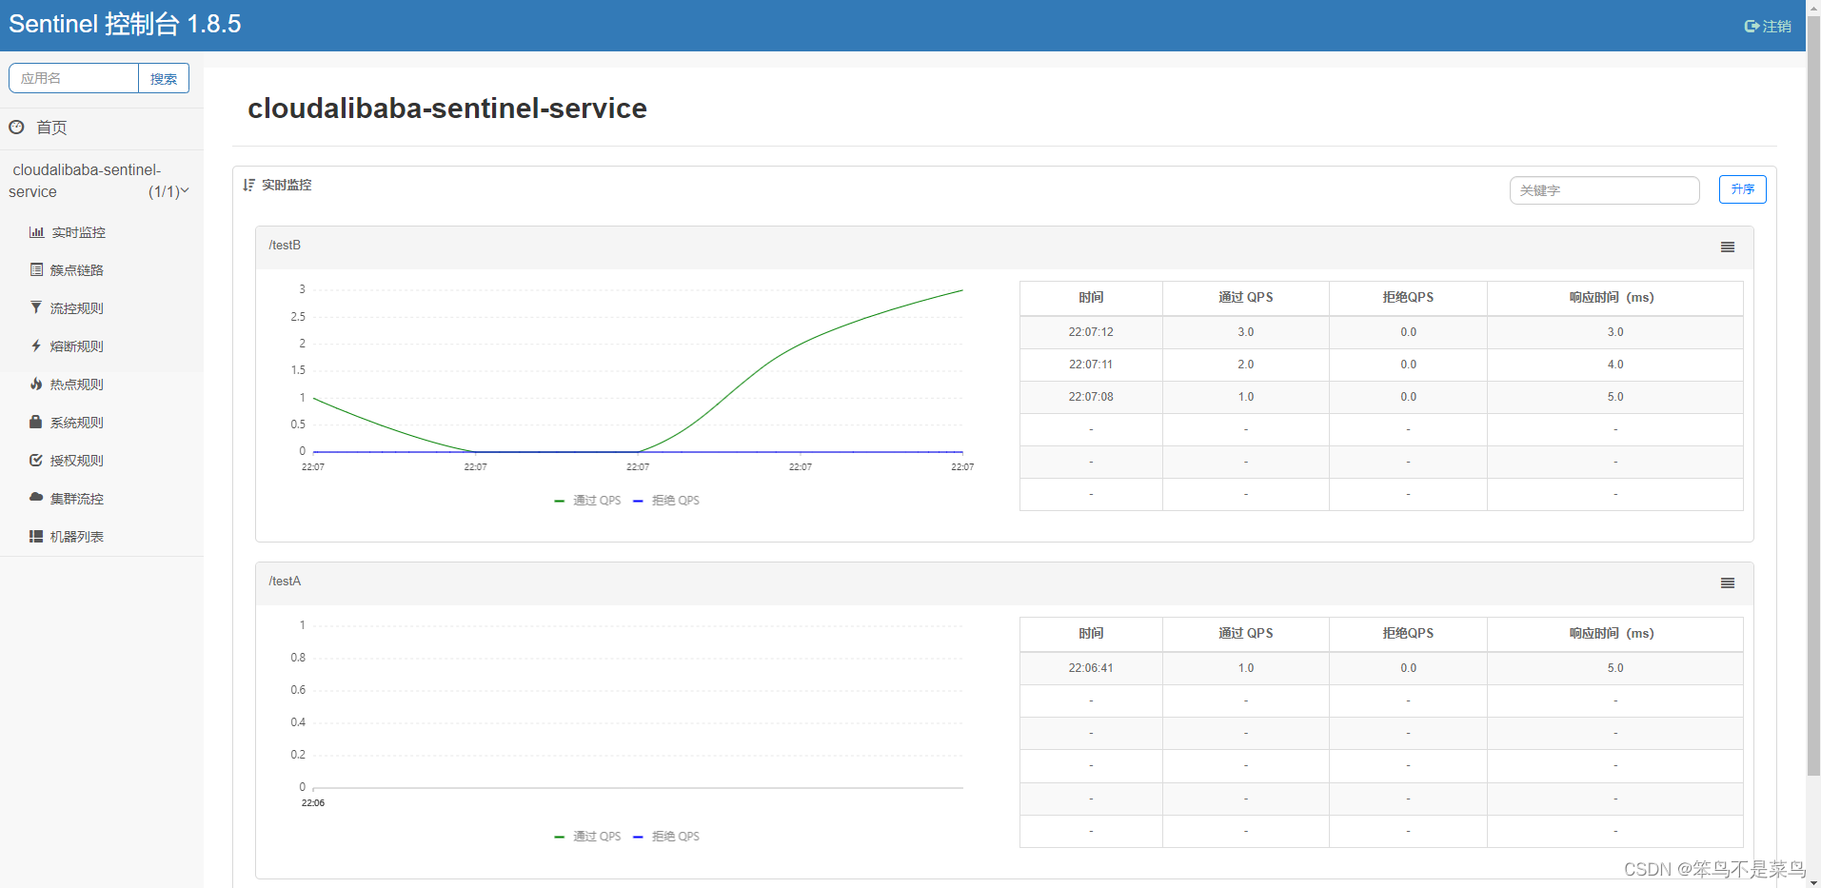
Task: Click the cluster flow control cloud icon
Action: (x=36, y=498)
